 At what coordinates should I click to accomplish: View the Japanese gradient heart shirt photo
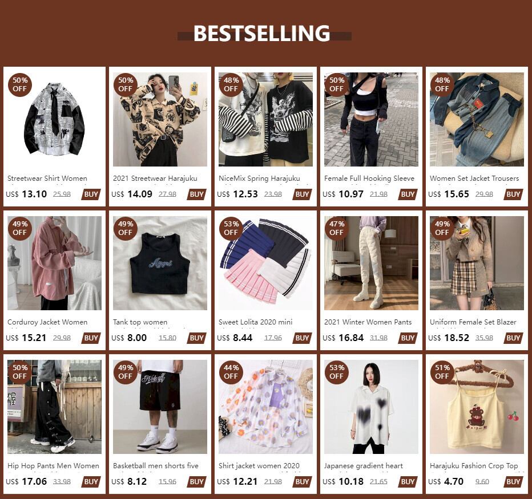(371, 407)
